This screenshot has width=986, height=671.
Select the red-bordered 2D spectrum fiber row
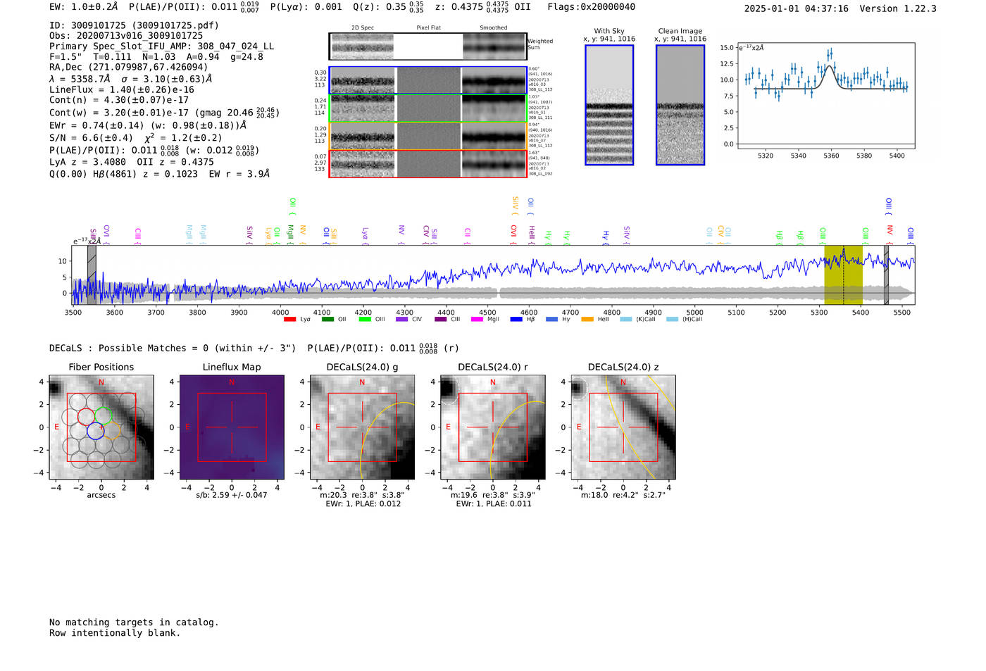428,163
